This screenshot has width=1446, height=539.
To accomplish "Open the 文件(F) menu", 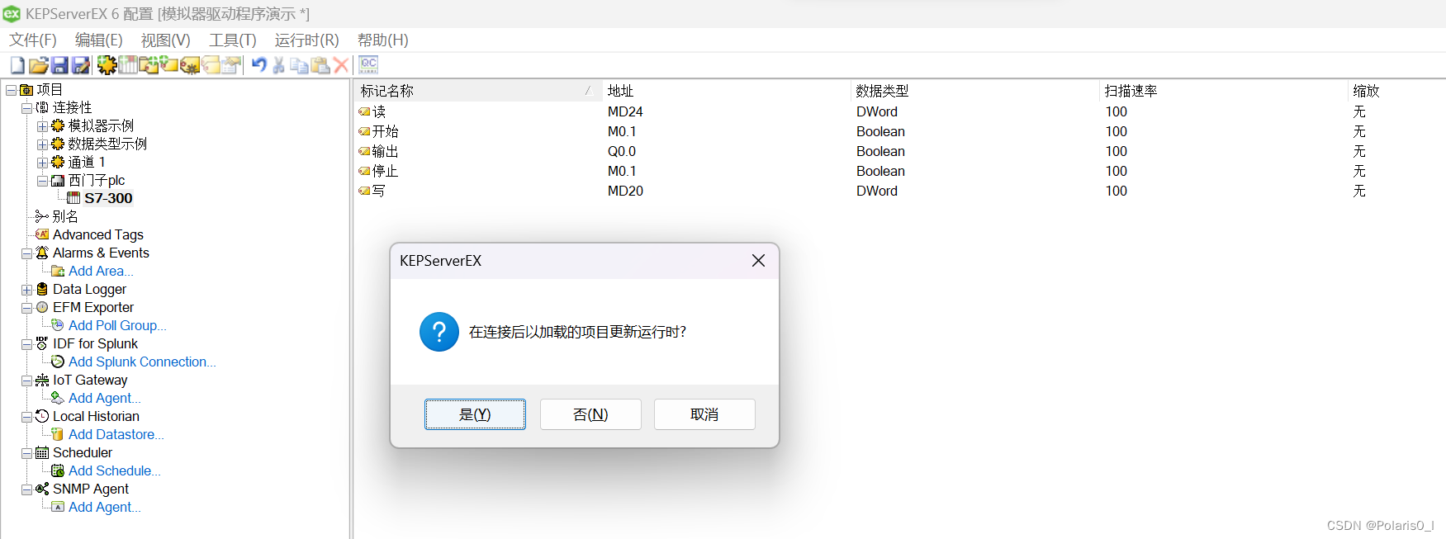I will click(33, 40).
